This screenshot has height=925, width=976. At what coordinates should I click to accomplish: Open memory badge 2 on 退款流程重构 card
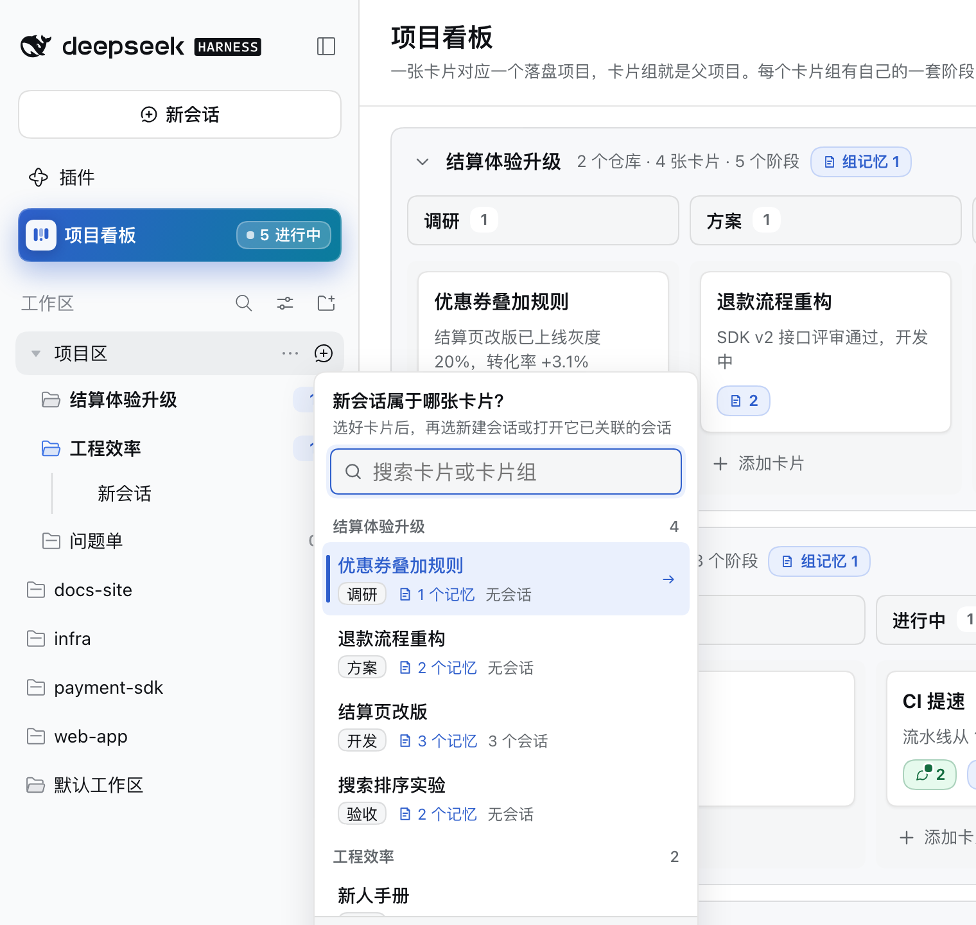pyautogui.click(x=744, y=401)
